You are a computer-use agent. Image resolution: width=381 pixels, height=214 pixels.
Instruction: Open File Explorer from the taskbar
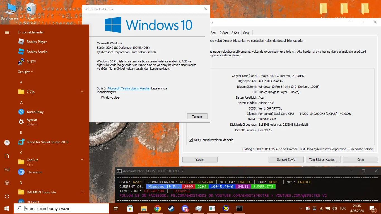144,208
